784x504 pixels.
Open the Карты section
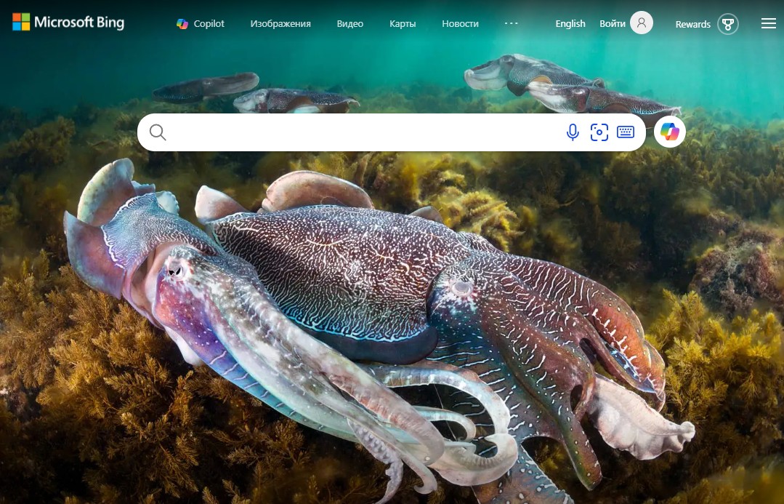402,23
